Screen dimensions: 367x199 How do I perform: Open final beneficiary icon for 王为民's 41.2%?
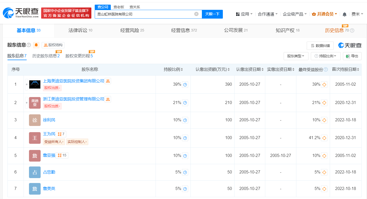click(324, 138)
